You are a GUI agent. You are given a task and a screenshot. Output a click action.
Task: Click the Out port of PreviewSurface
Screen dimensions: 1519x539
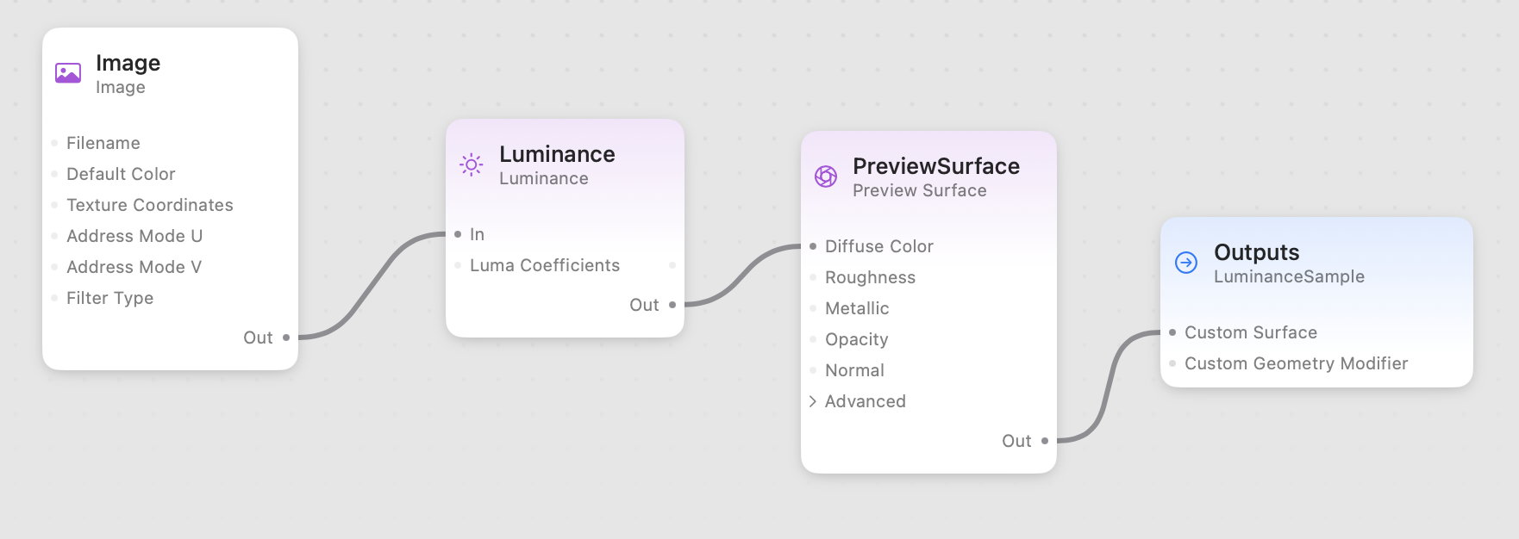[x=1044, y=441]
